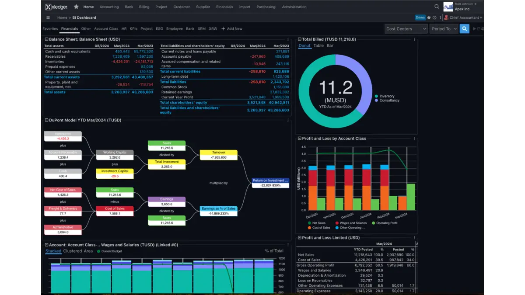Open the Period To dropdown
This screenshot has height=295, width=525.
click(443, 29)
